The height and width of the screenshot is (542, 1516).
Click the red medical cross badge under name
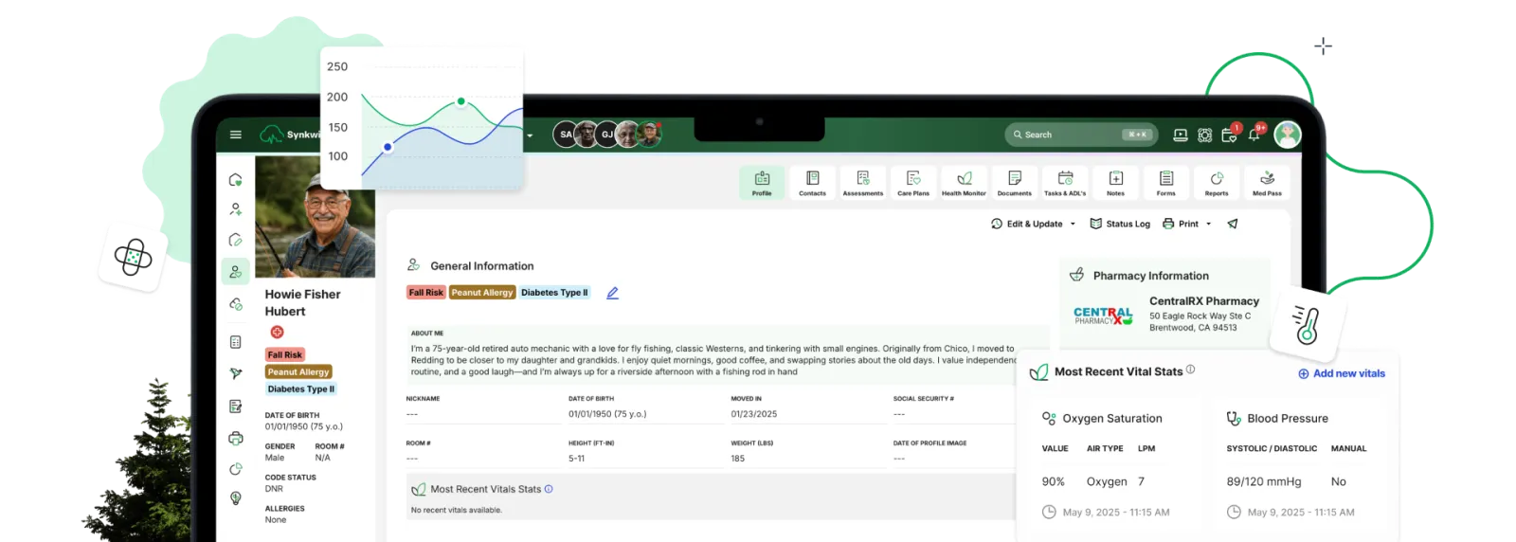pos(278,332)
